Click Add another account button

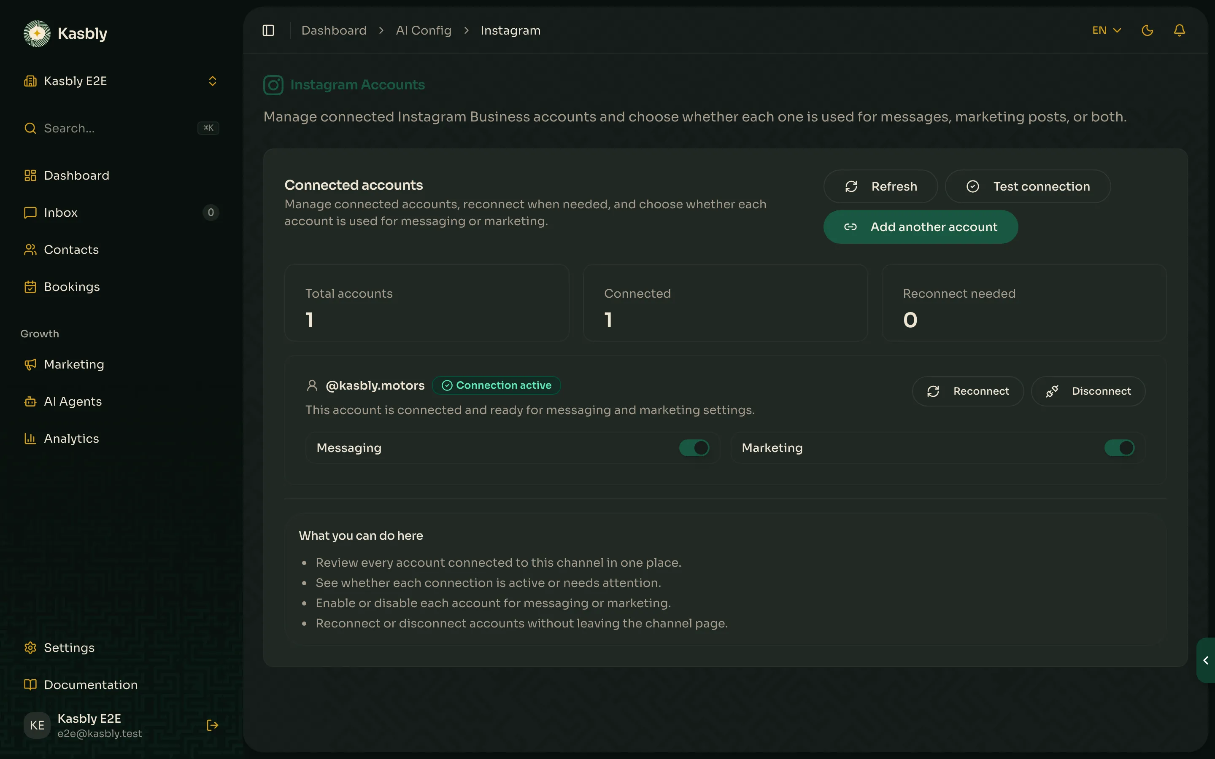(921, 227)
